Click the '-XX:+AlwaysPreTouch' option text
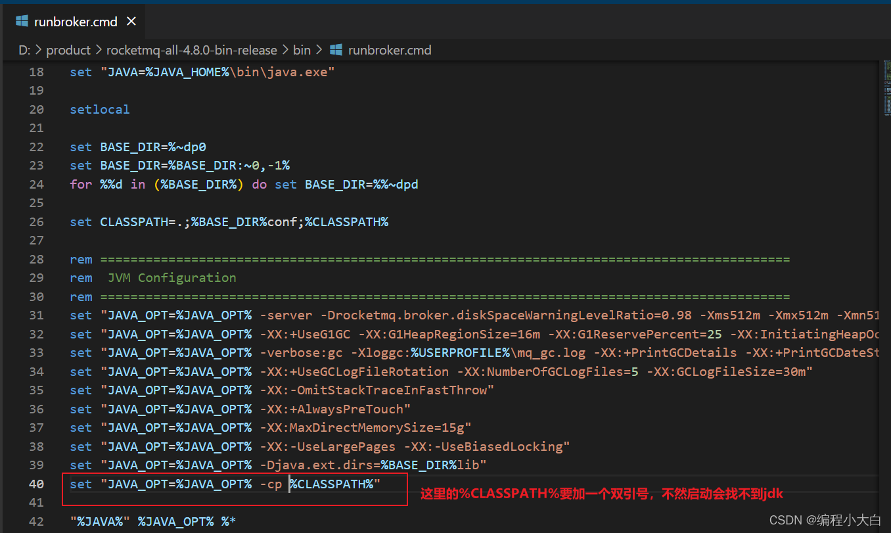 (x=331, y=409)
